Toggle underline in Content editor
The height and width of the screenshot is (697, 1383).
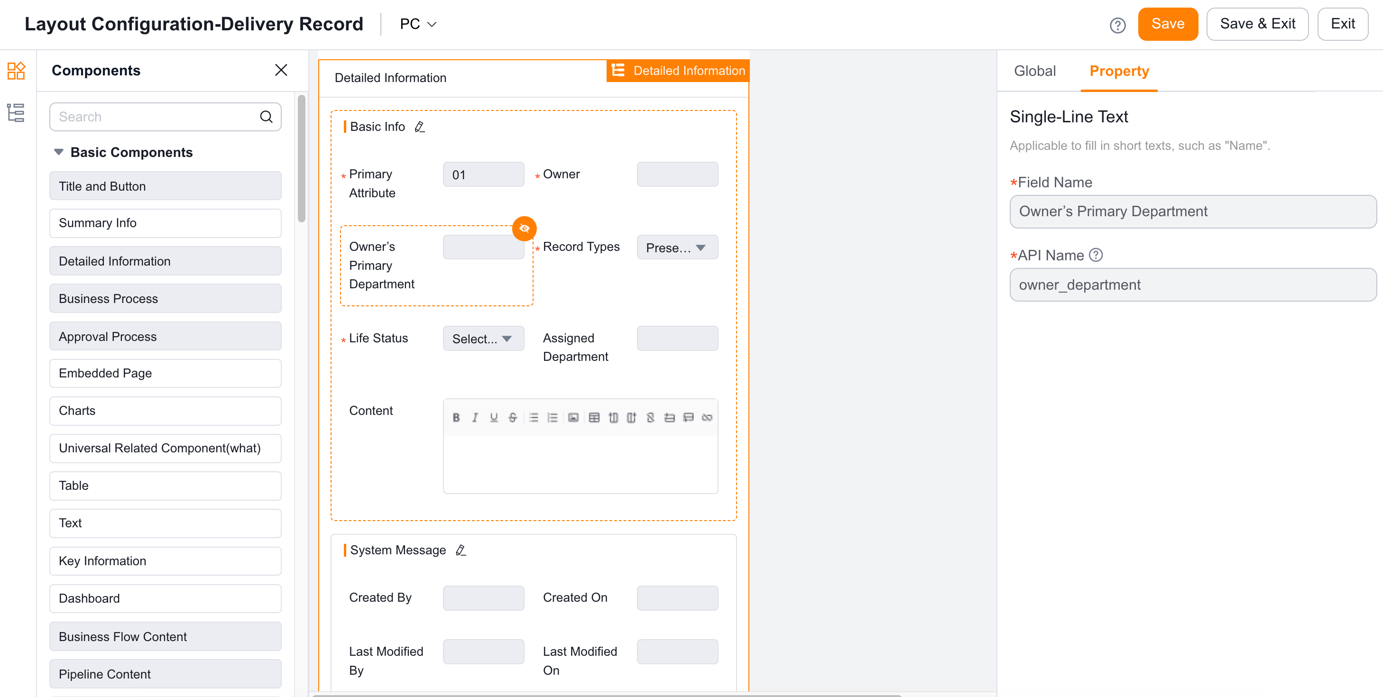[493, 417]
